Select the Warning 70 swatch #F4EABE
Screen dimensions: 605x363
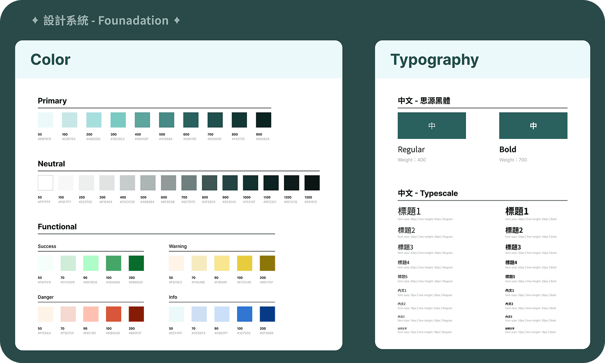pos(199,263)
